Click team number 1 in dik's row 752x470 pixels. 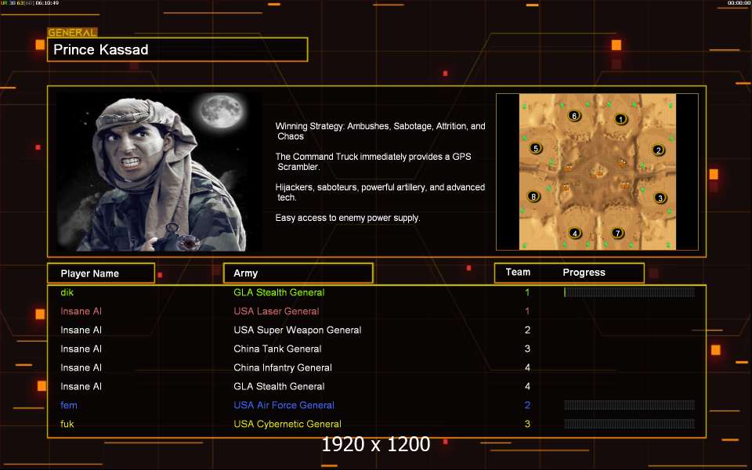coord(527,292)
